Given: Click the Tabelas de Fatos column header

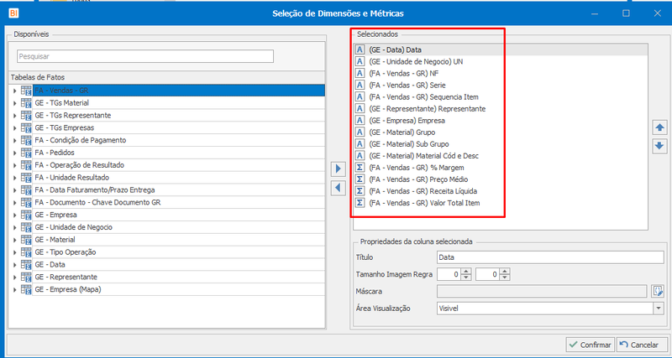Looking at the screenshot, I should point(166,77).
